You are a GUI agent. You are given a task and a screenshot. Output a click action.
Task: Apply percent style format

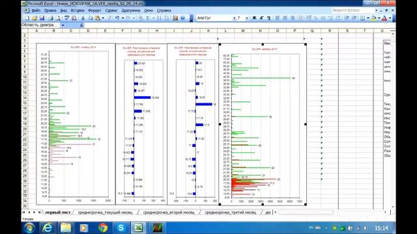click(x=315, y=18)
